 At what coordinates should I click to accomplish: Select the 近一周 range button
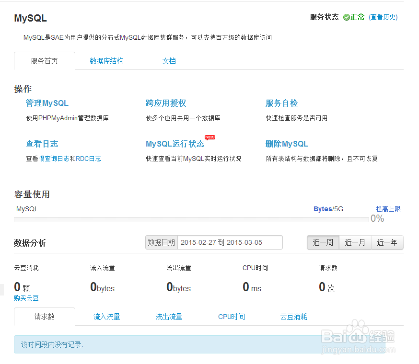coord(323,242)
